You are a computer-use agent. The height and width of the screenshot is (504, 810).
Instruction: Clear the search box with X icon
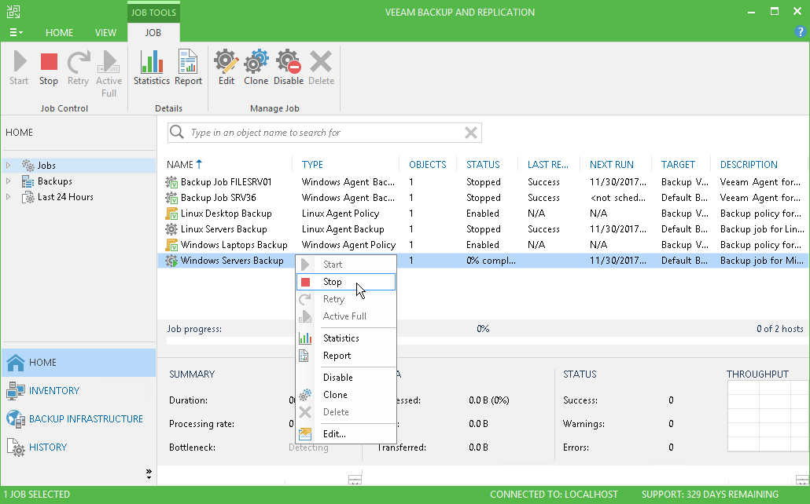(470, 133)
